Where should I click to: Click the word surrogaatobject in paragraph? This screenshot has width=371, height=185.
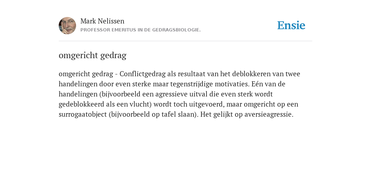[83, 115]
